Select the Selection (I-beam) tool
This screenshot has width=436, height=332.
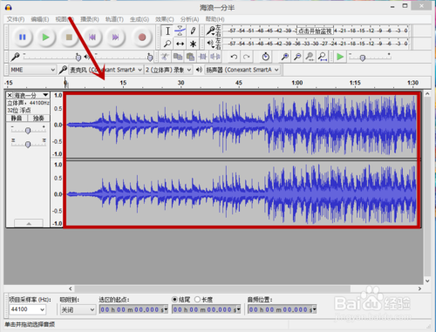point(167,30)
